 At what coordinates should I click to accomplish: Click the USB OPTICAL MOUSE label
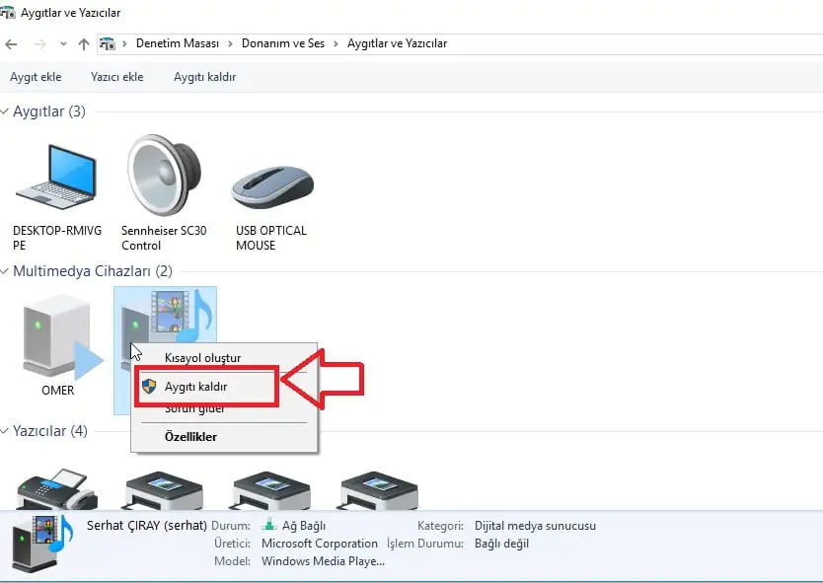pos(271,238)
